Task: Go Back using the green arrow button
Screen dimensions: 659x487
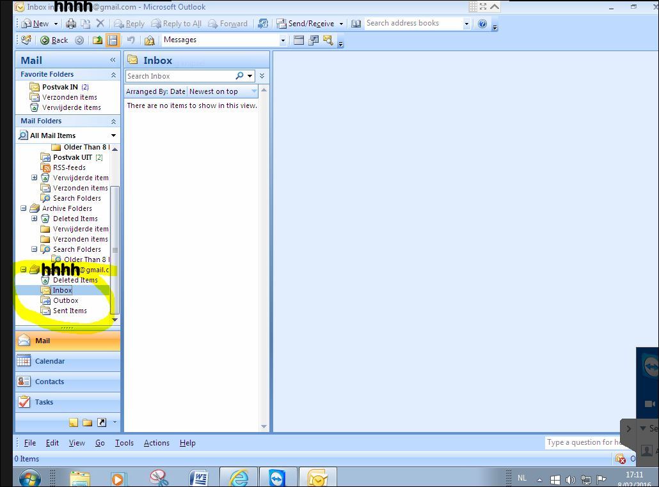Action: coord(54,40)
